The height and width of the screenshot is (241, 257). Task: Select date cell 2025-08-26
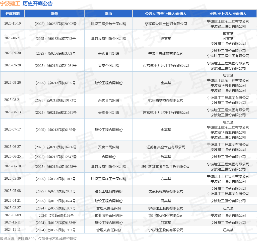click(13, 82)
